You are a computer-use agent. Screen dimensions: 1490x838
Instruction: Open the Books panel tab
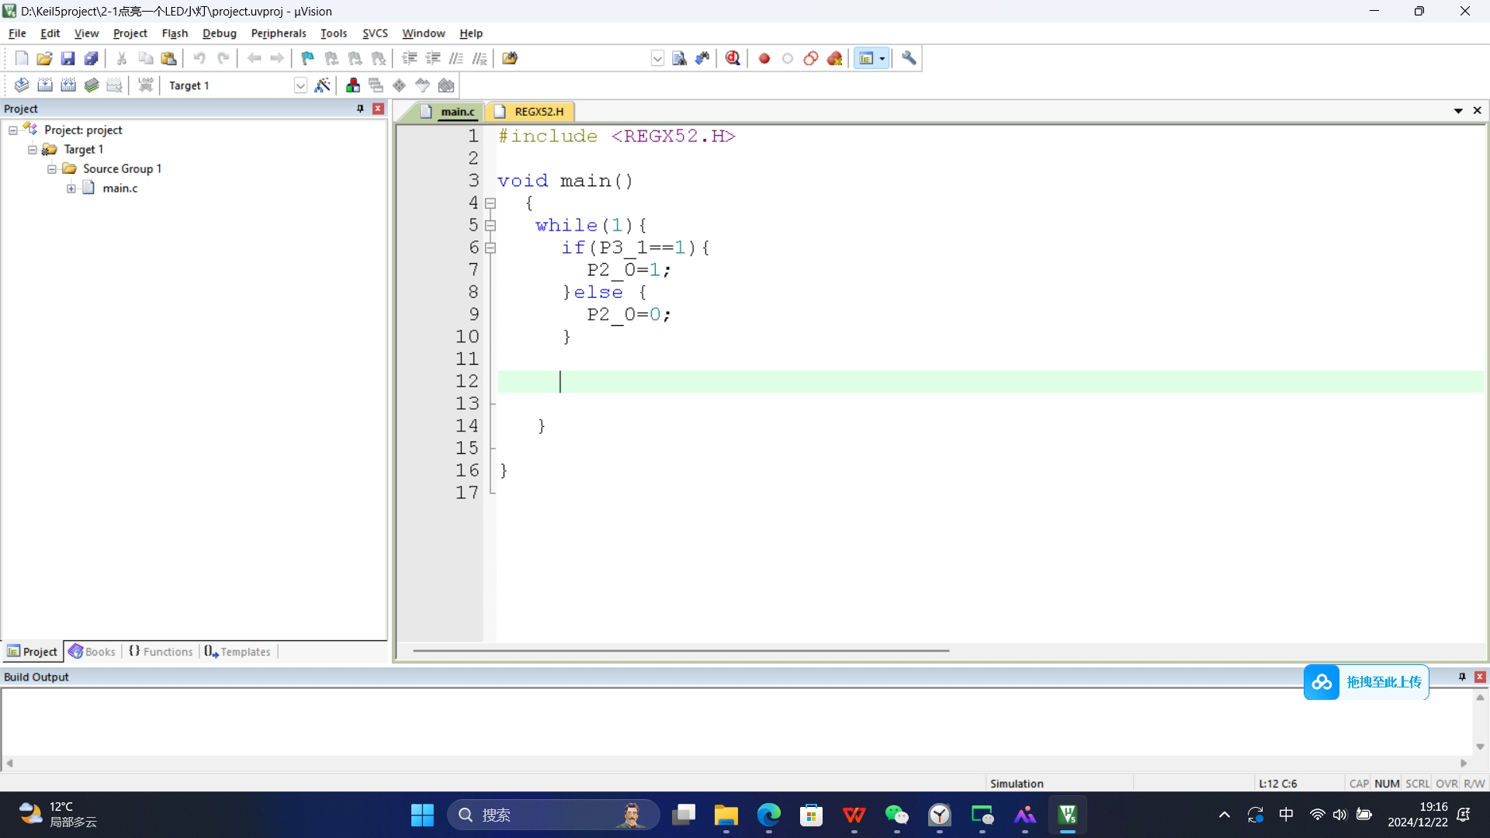coord(92,652)
